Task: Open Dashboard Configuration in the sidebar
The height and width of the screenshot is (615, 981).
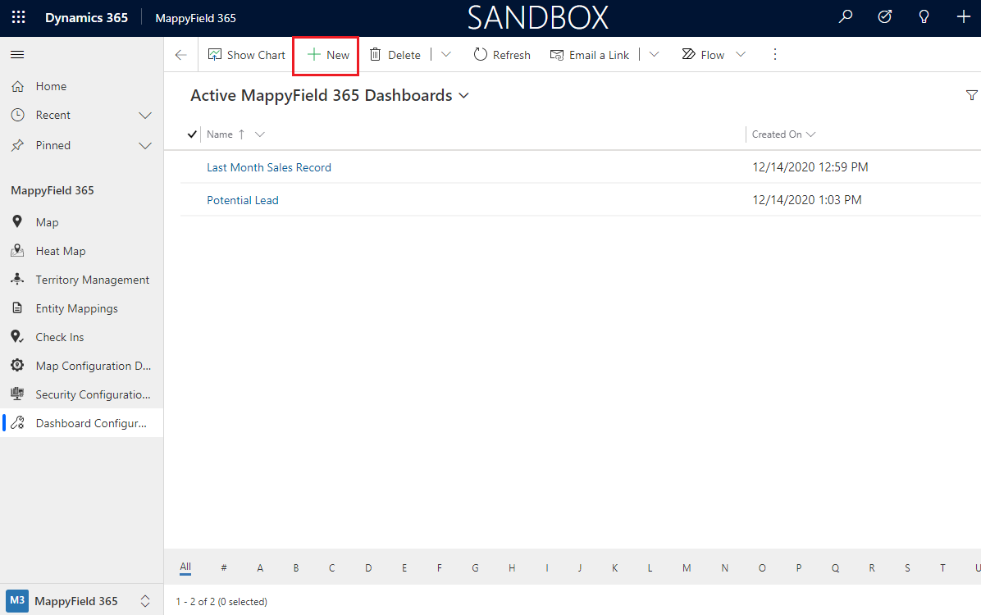Action: pos(81,424)
